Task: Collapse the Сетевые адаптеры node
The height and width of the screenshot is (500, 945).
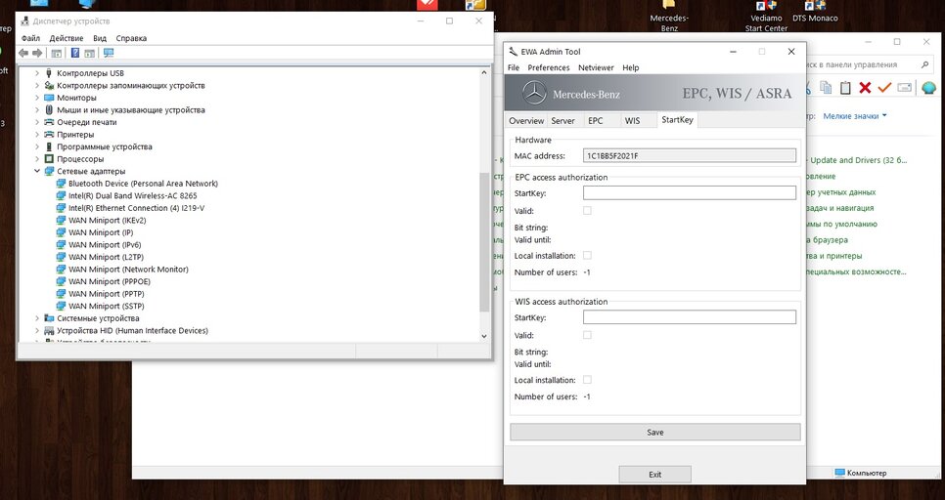Action: pos(37,172)
